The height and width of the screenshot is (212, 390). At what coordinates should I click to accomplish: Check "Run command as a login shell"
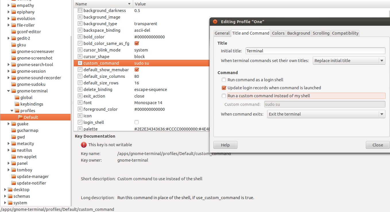pos(224,80)
